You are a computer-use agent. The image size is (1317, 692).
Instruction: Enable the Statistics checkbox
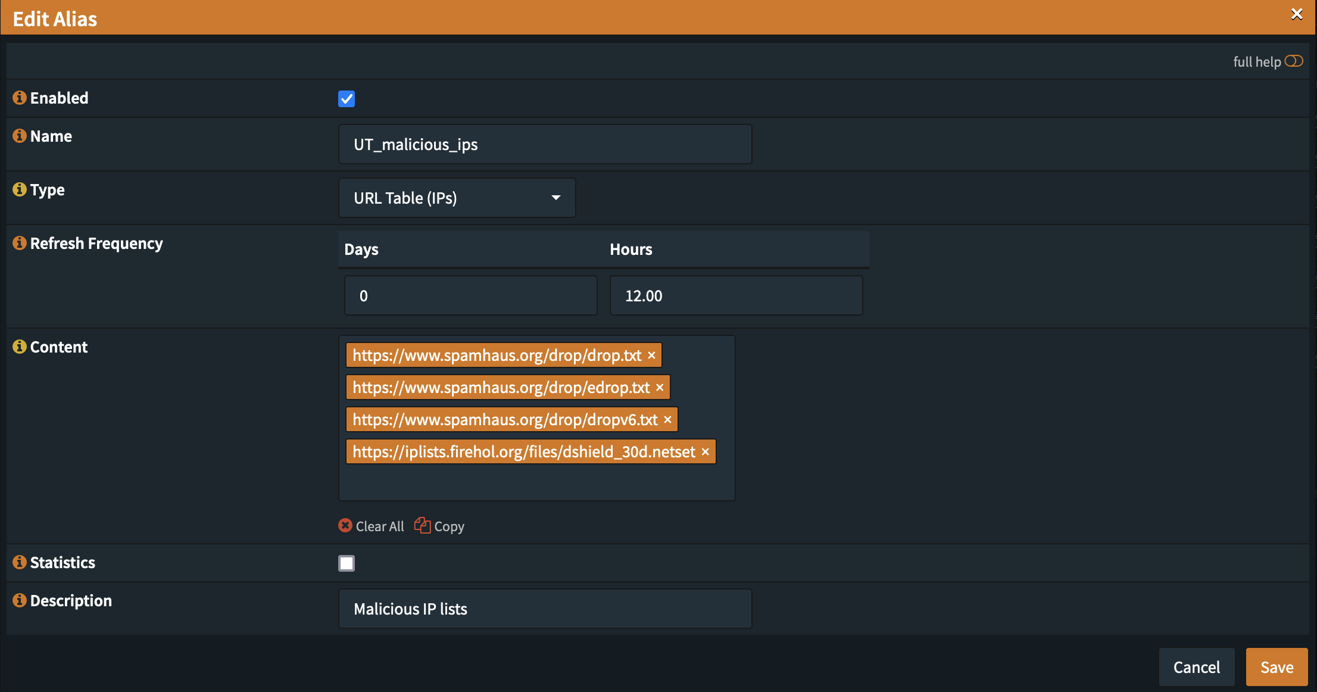pos(347,563)
